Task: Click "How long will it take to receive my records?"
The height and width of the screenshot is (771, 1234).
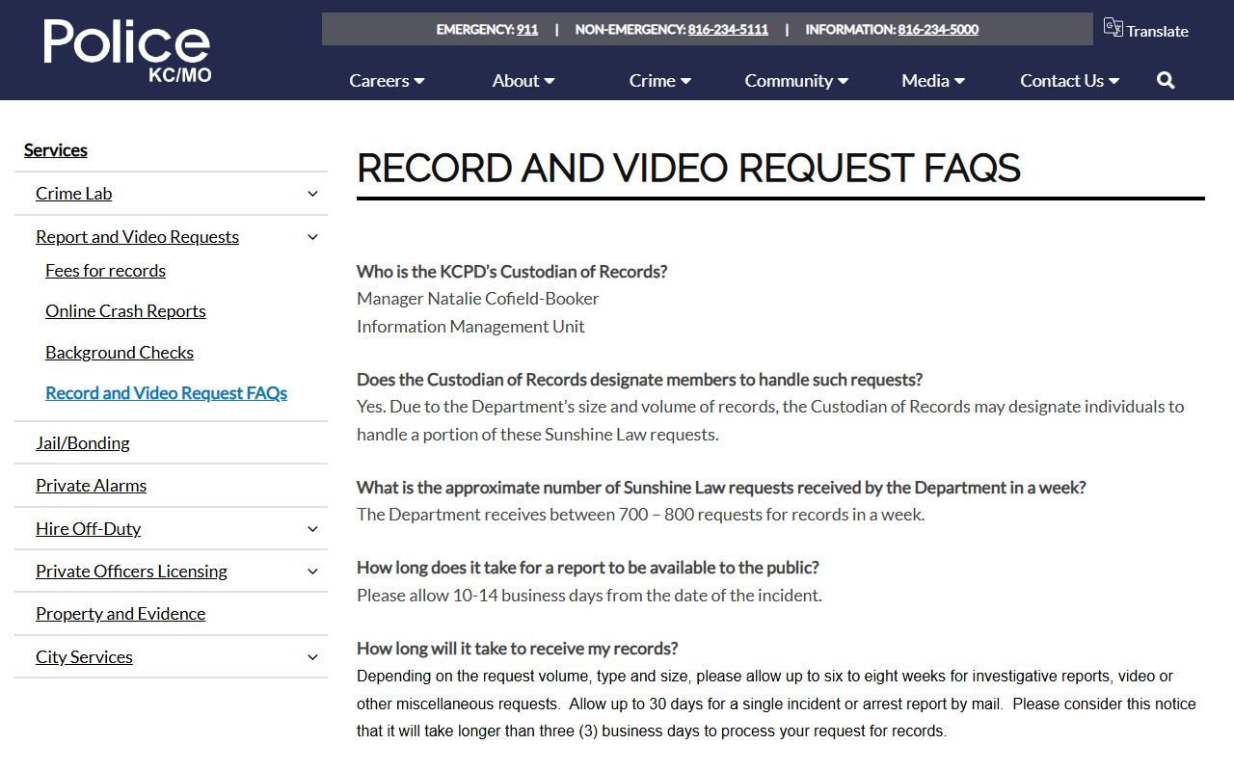Action: [x=518, y=649]
